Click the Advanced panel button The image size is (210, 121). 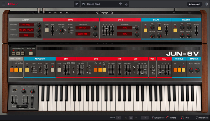pyautogui.click(x=195, y=4)
